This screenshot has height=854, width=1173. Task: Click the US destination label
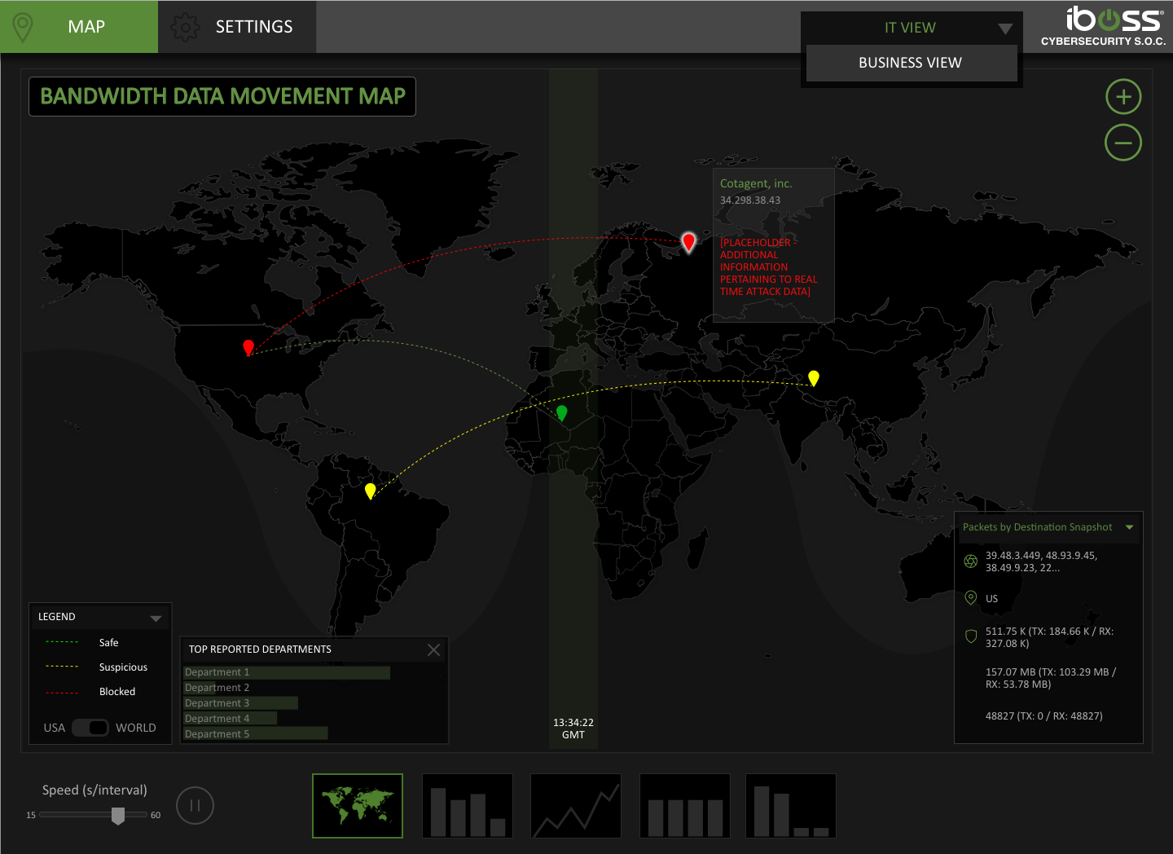click(x=991, y=599)
